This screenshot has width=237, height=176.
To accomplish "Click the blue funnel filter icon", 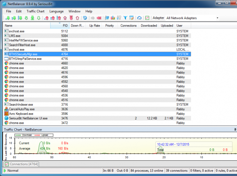I will [x=125, y=18].
